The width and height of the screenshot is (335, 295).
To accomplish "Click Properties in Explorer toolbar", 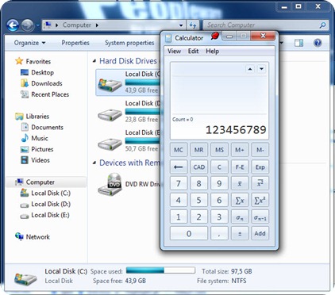I will [75, 43].
